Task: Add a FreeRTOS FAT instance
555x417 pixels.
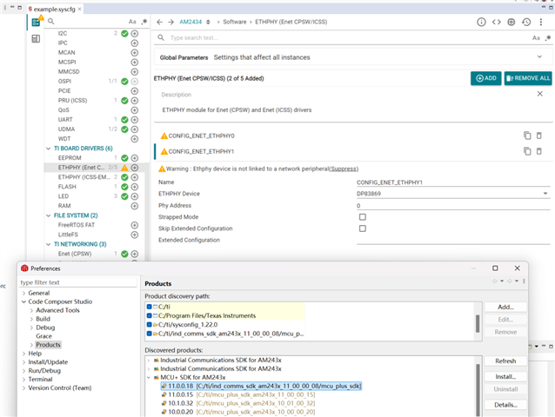Action: [x=135, y=225]
